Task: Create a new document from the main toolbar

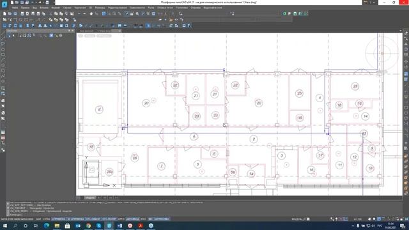Action: [4, 13]
